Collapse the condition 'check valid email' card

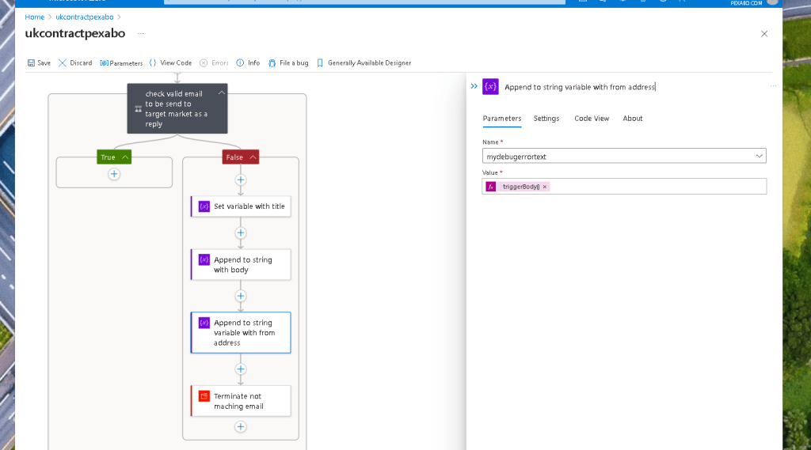pos(222,93)
